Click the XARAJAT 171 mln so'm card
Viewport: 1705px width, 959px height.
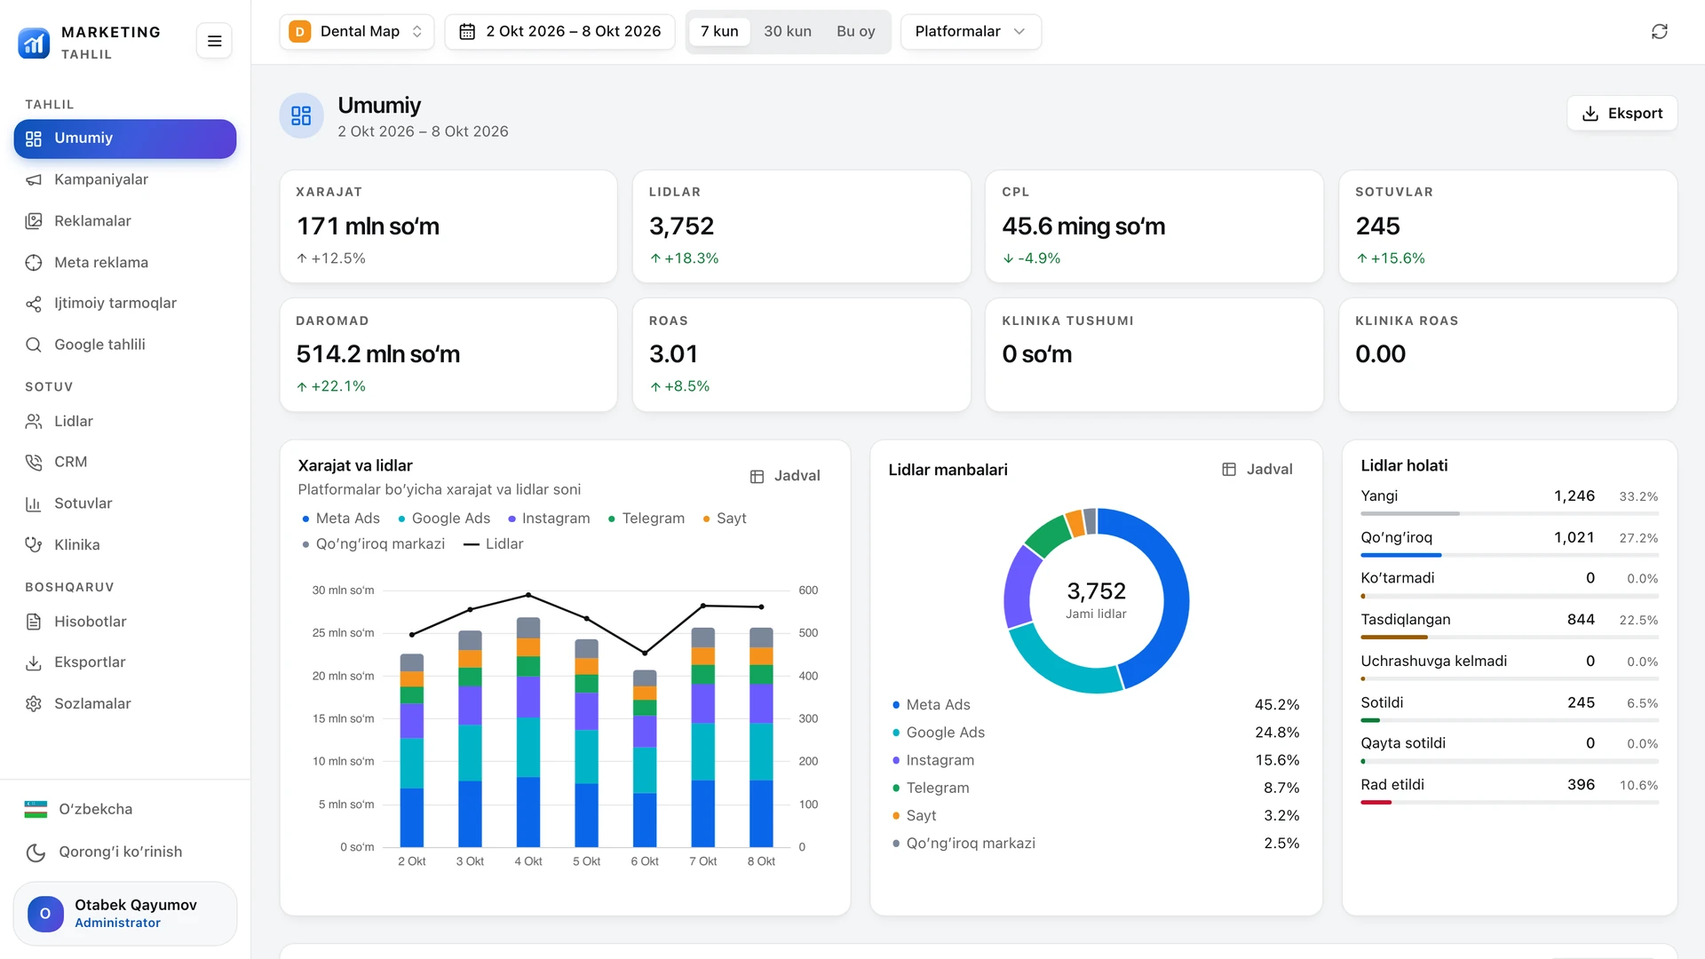click(448, 226)
